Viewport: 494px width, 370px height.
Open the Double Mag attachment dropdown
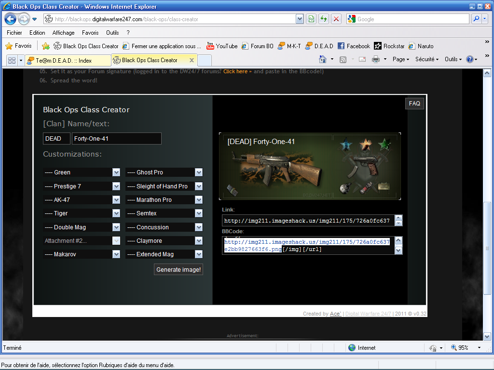point(82,227)
